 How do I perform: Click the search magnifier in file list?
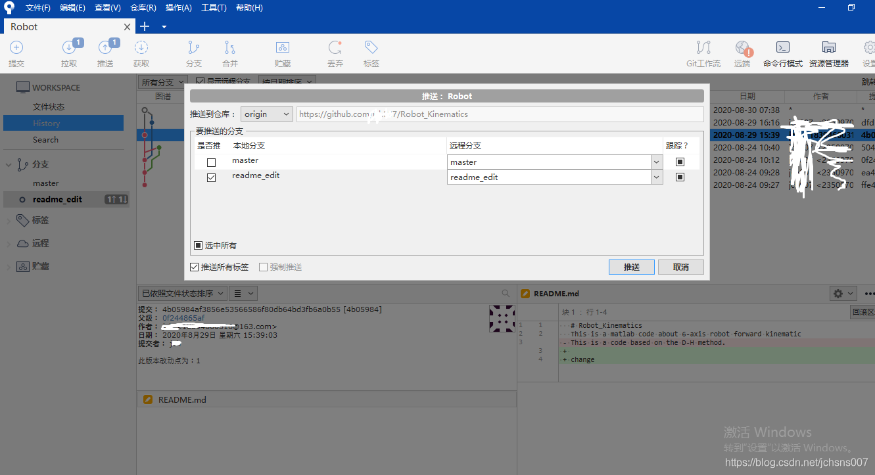tap(506, 293)
